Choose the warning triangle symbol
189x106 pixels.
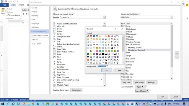(x=100, y=36)
